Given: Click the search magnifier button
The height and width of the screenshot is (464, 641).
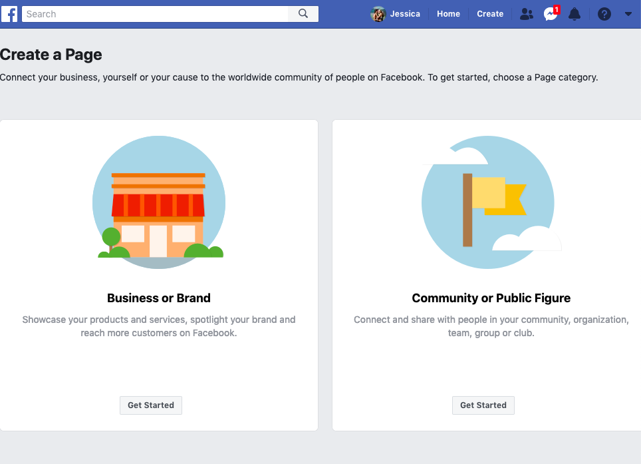Looking at the screenshot, I should point(303,14).
